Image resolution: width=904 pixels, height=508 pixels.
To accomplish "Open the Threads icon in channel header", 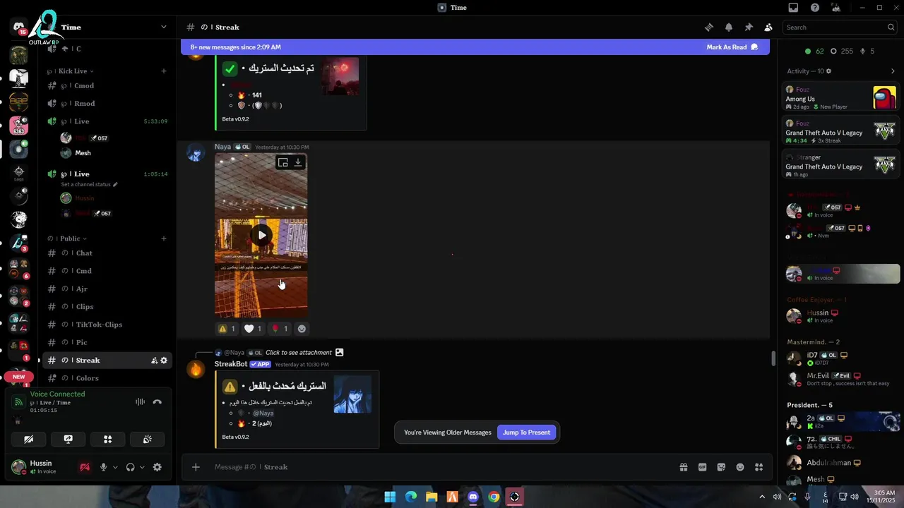I will point(708,28).
